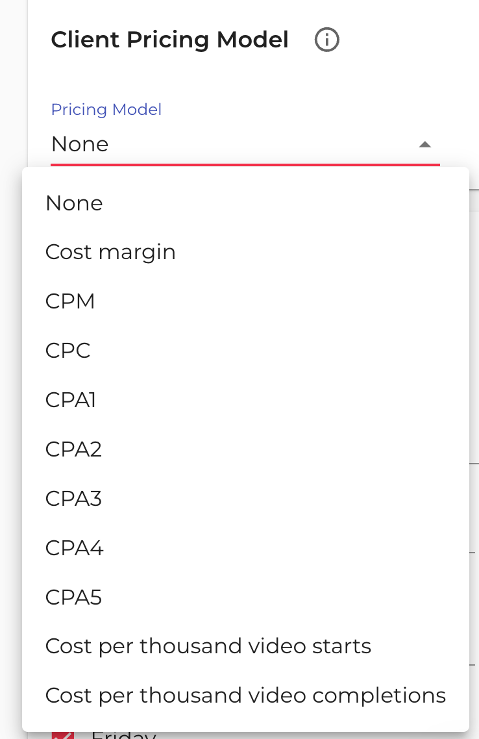Click the info icon beside Client Pricing Model
Viewport: 479px width, 739px height.
(326, 40)
